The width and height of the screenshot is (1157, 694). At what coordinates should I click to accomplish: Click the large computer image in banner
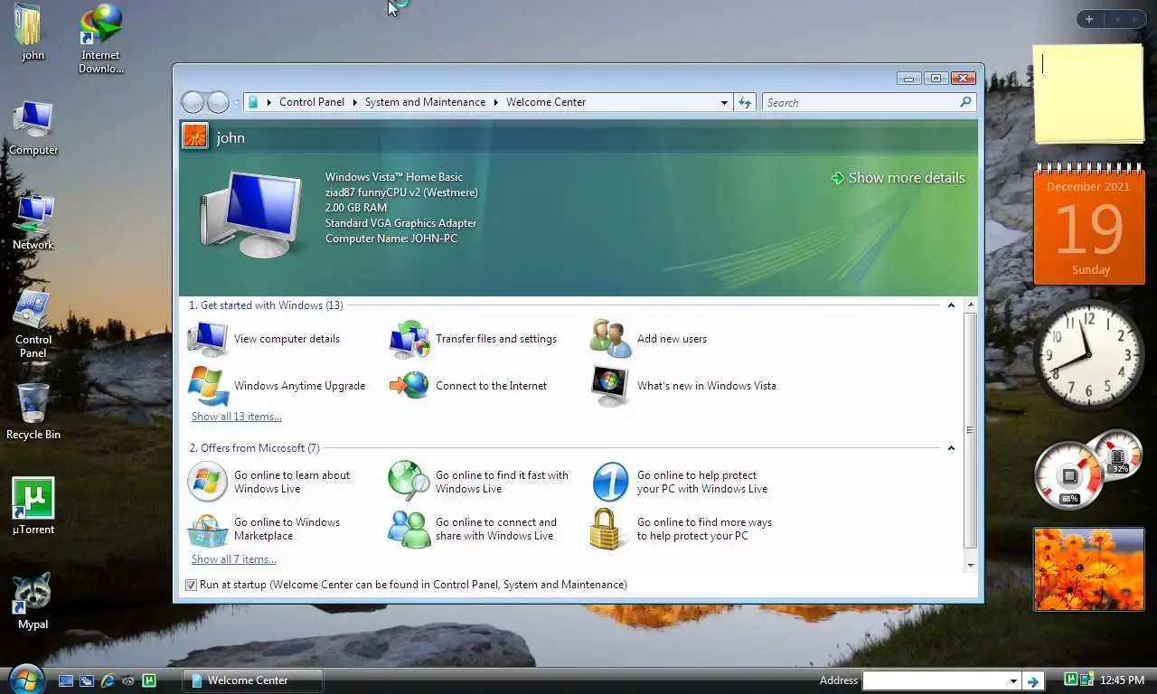pyautogui.click(x=251, y=213)
